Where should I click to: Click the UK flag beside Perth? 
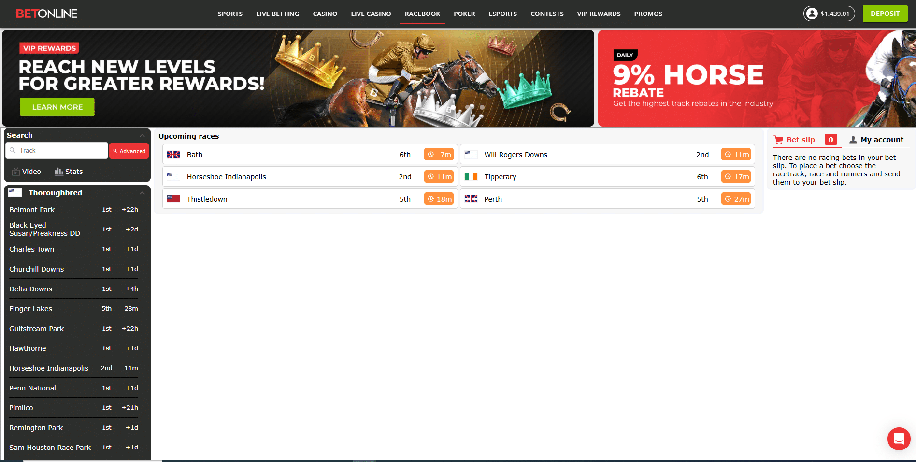click(x=471, y=199)
